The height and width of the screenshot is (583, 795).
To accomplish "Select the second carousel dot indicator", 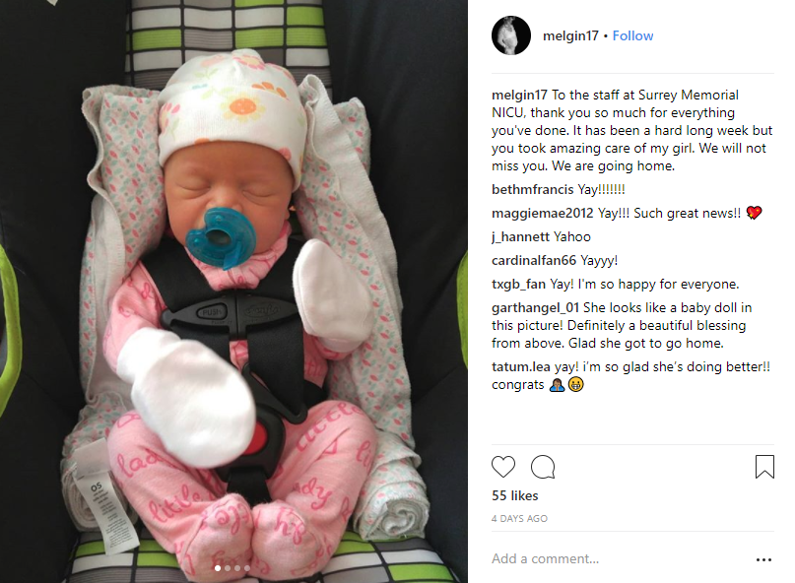I will click(228, 568).
